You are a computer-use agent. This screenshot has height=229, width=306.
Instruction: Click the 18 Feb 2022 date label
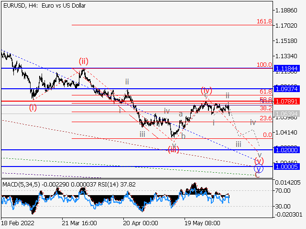click(x=18, y=223)
